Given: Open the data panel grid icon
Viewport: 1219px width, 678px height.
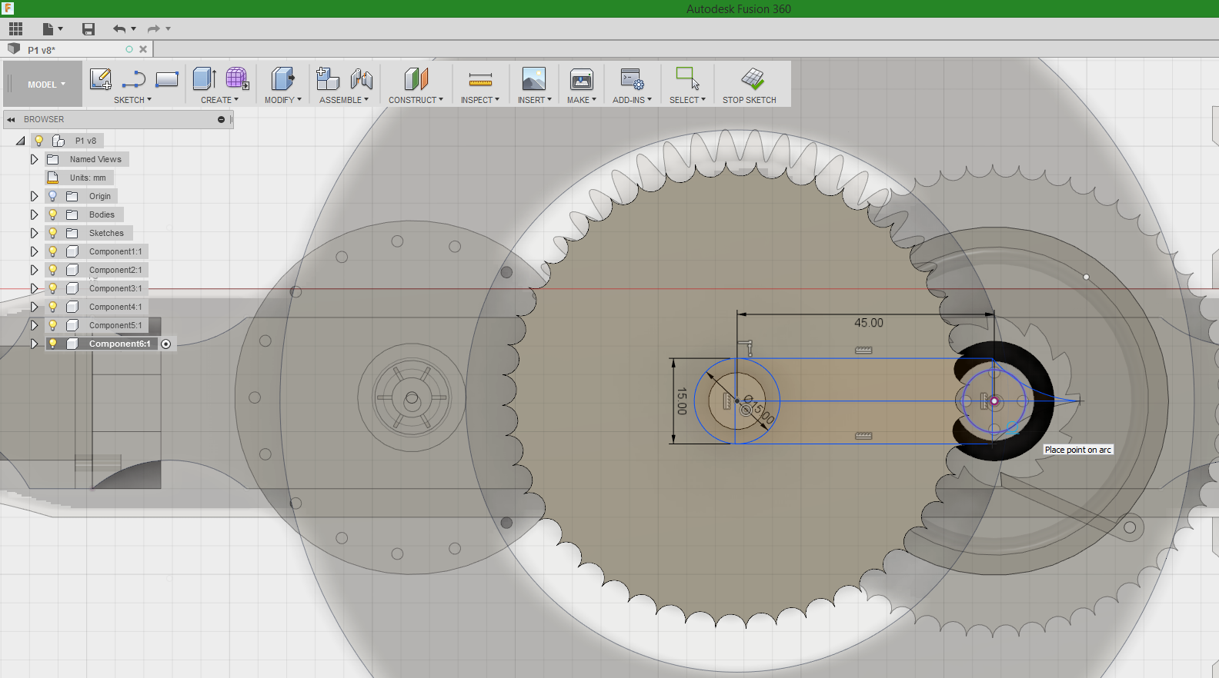Looking at the screenshot, I should pos(16,29).
